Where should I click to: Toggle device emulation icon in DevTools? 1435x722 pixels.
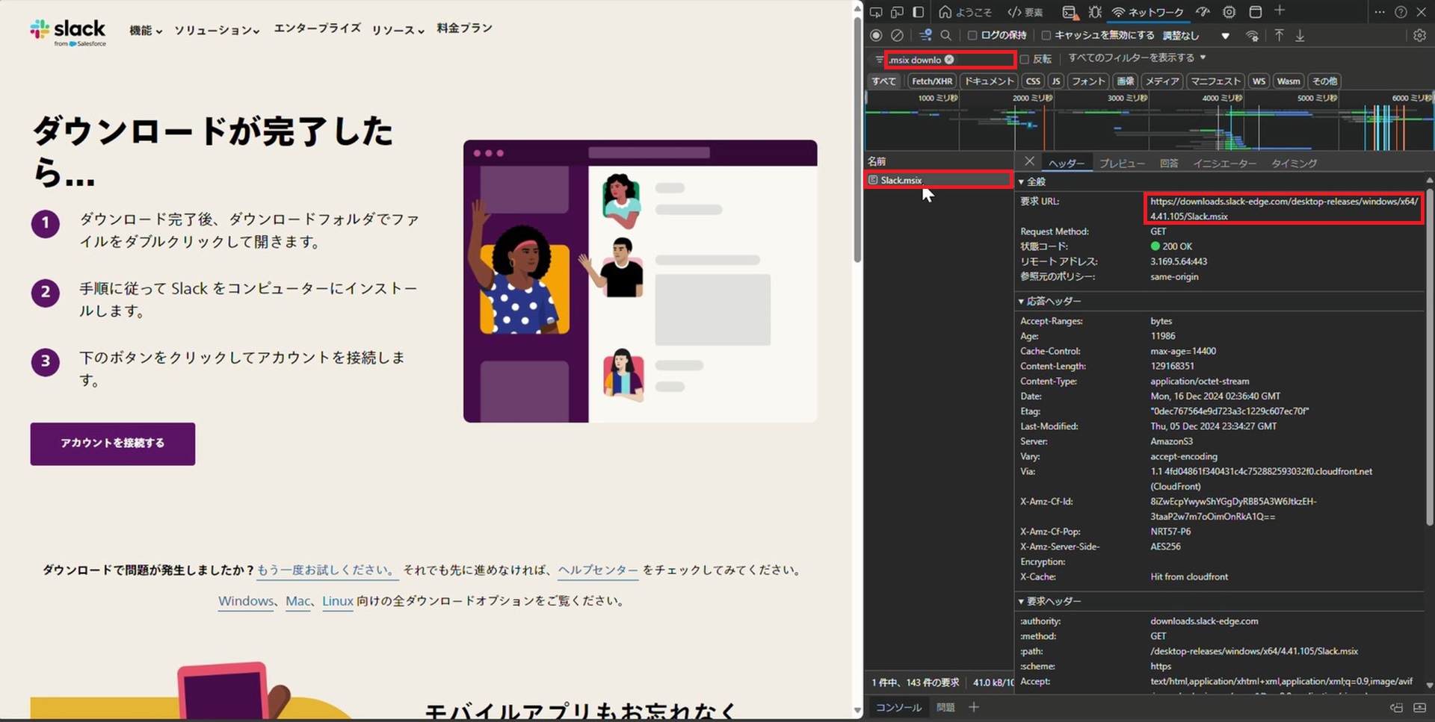click(x=897, y=12)
